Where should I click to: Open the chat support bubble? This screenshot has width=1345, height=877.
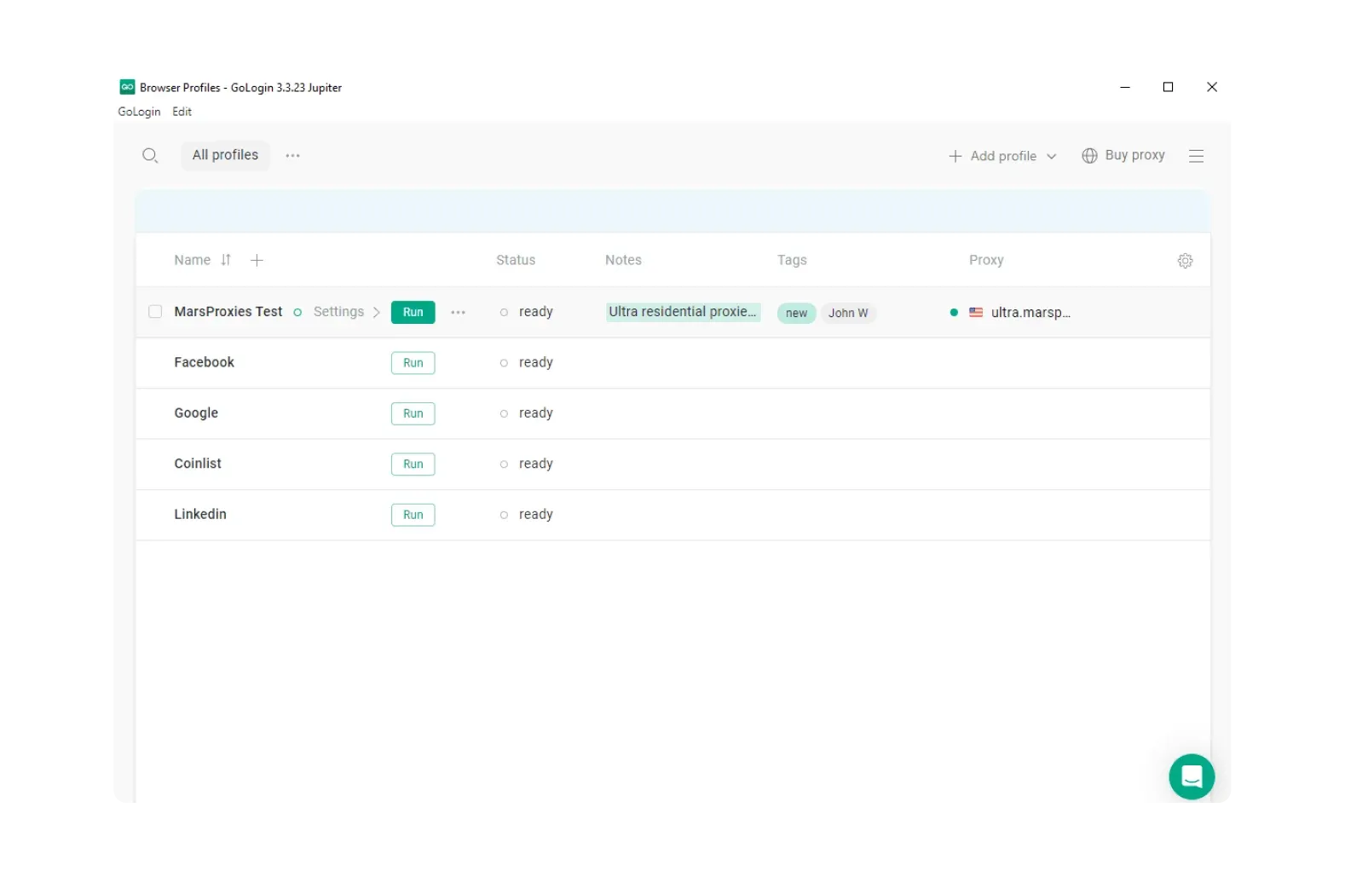1192,776
